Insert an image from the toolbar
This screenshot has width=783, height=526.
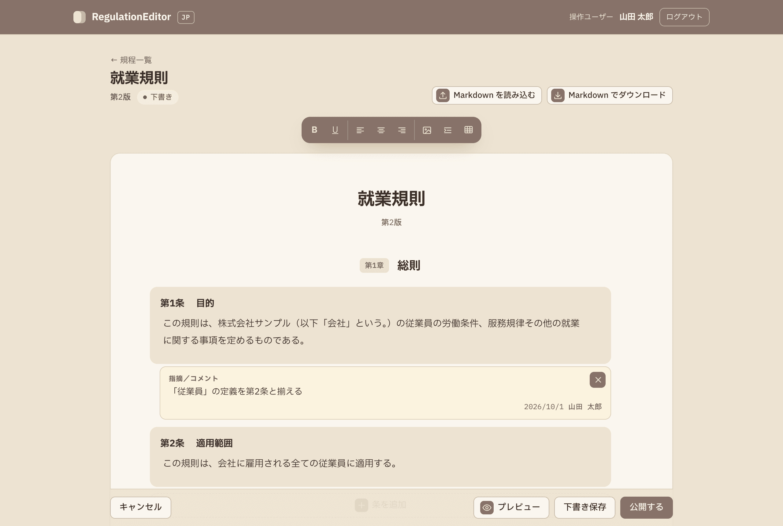pos(427,130)
